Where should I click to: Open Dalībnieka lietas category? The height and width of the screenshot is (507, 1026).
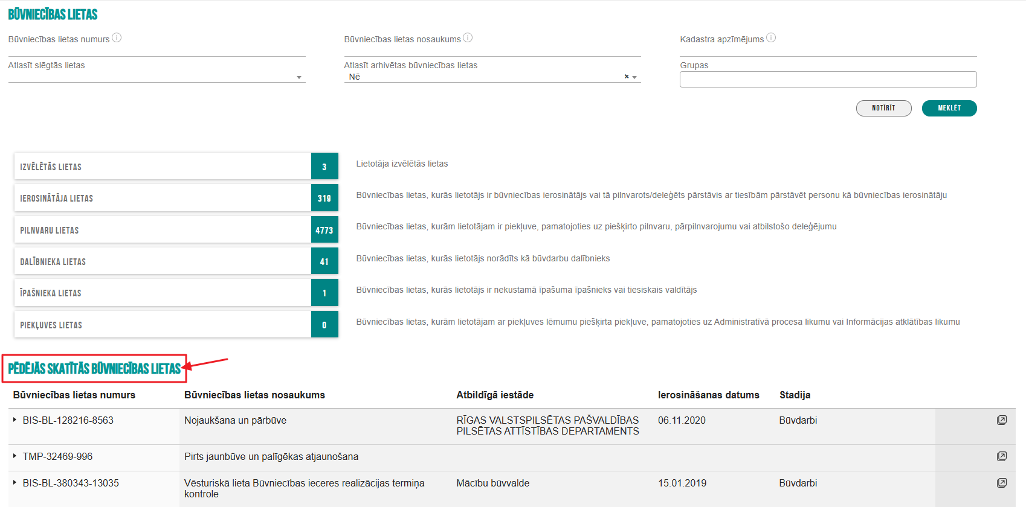click(x=176, y=261)
